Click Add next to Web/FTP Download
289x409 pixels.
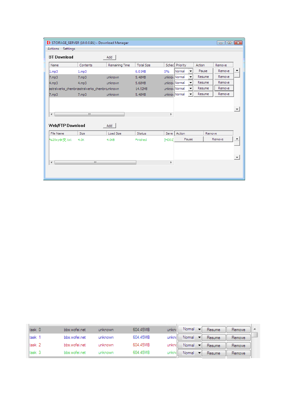pos(109,126)
